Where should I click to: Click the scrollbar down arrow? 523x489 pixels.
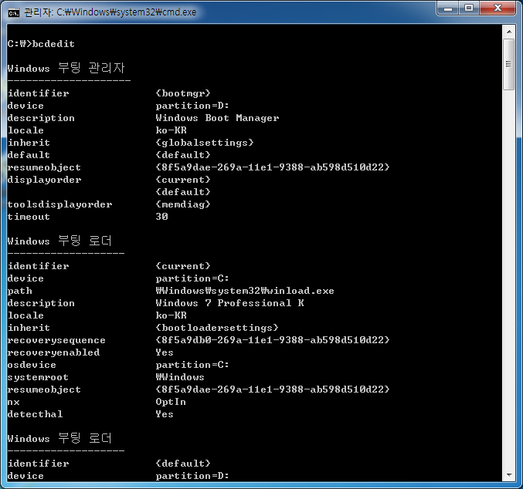click(x=509, y=474)
